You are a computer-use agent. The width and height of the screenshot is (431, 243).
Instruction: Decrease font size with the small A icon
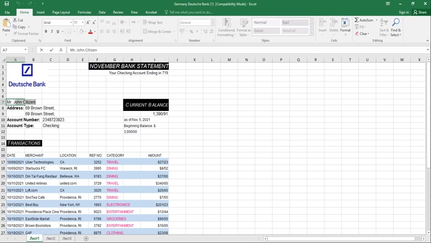pyautogui.click(x=94, y=22)
